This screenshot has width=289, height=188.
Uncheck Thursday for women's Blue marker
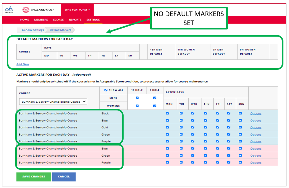tap(205, 148)
